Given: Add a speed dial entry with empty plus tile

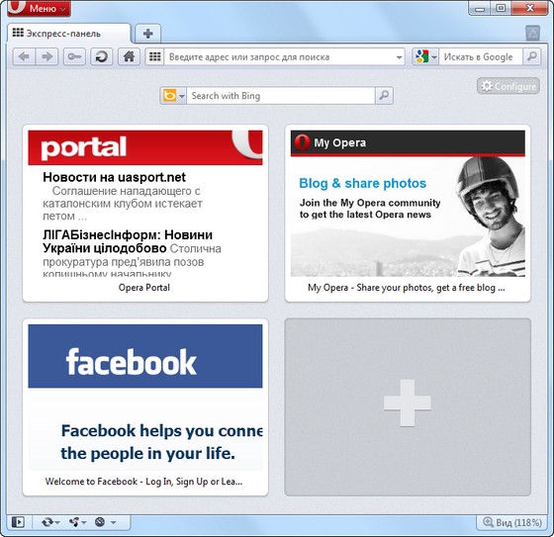Looking at the screenshot, I should (408, 407).
